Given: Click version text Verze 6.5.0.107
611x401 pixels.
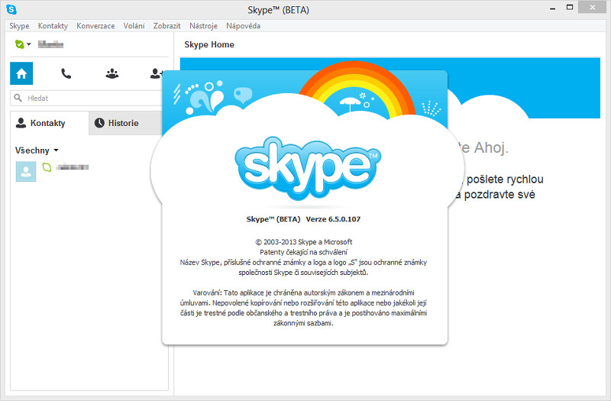Looking at the screenshot, I should [333, 219].
